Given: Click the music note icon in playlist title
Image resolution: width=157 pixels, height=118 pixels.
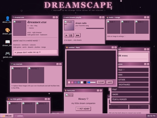Looking at the screenshot, I should coord(64,17).
